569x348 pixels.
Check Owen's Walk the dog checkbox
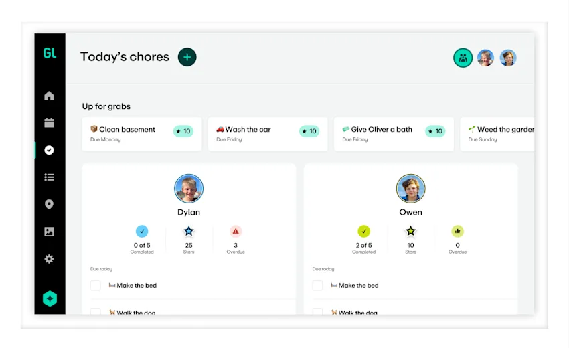coord(317,311)
